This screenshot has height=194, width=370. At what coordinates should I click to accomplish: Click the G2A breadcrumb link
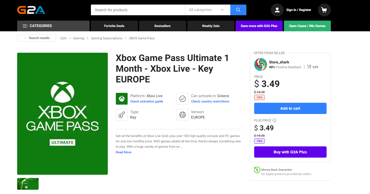coord(63,38)
